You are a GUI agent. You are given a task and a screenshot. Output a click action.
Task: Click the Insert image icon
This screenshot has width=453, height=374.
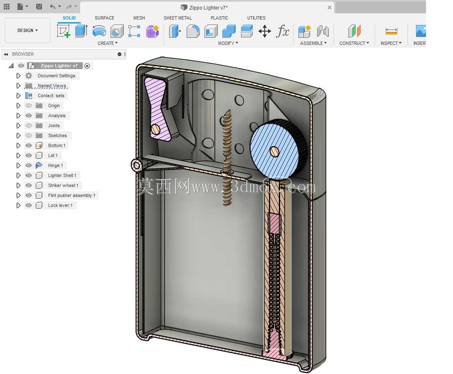pos(421,31)
